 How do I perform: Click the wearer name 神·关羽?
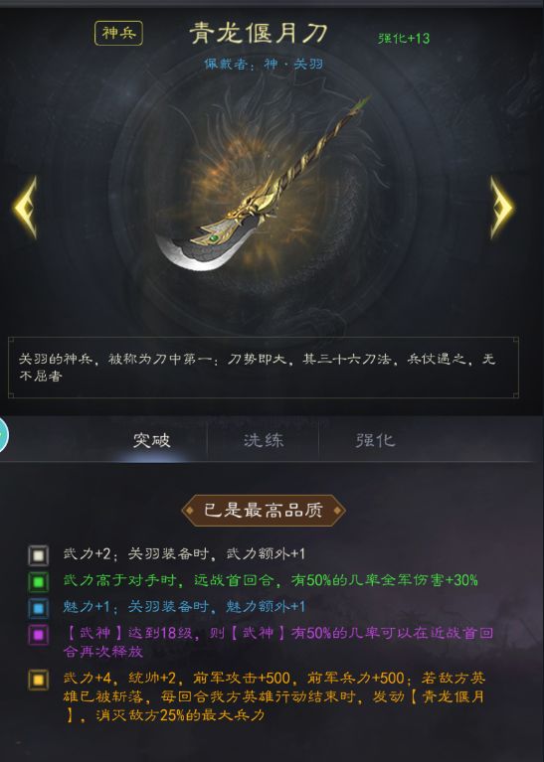294,64
